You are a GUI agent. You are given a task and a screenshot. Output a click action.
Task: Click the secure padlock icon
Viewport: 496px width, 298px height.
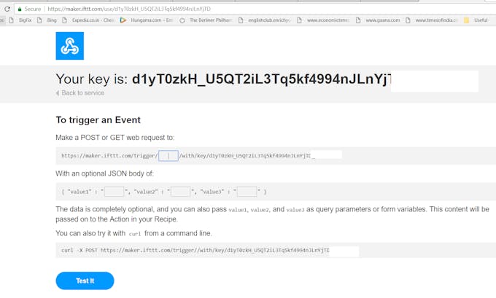[x=20, y=9]
